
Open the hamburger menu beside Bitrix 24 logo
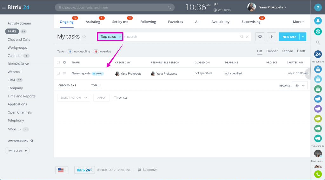click(x=4, y=7)
